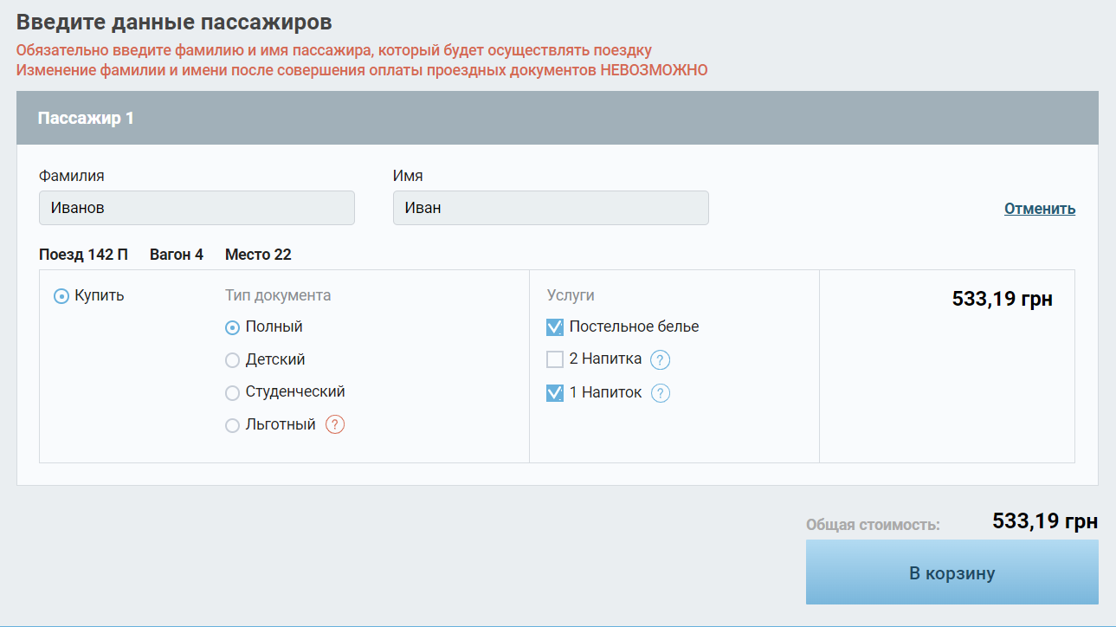The width and height of the screenshot is (1116, 627).
Task: Choose the Льготный document type
Action: pos(231,424)
